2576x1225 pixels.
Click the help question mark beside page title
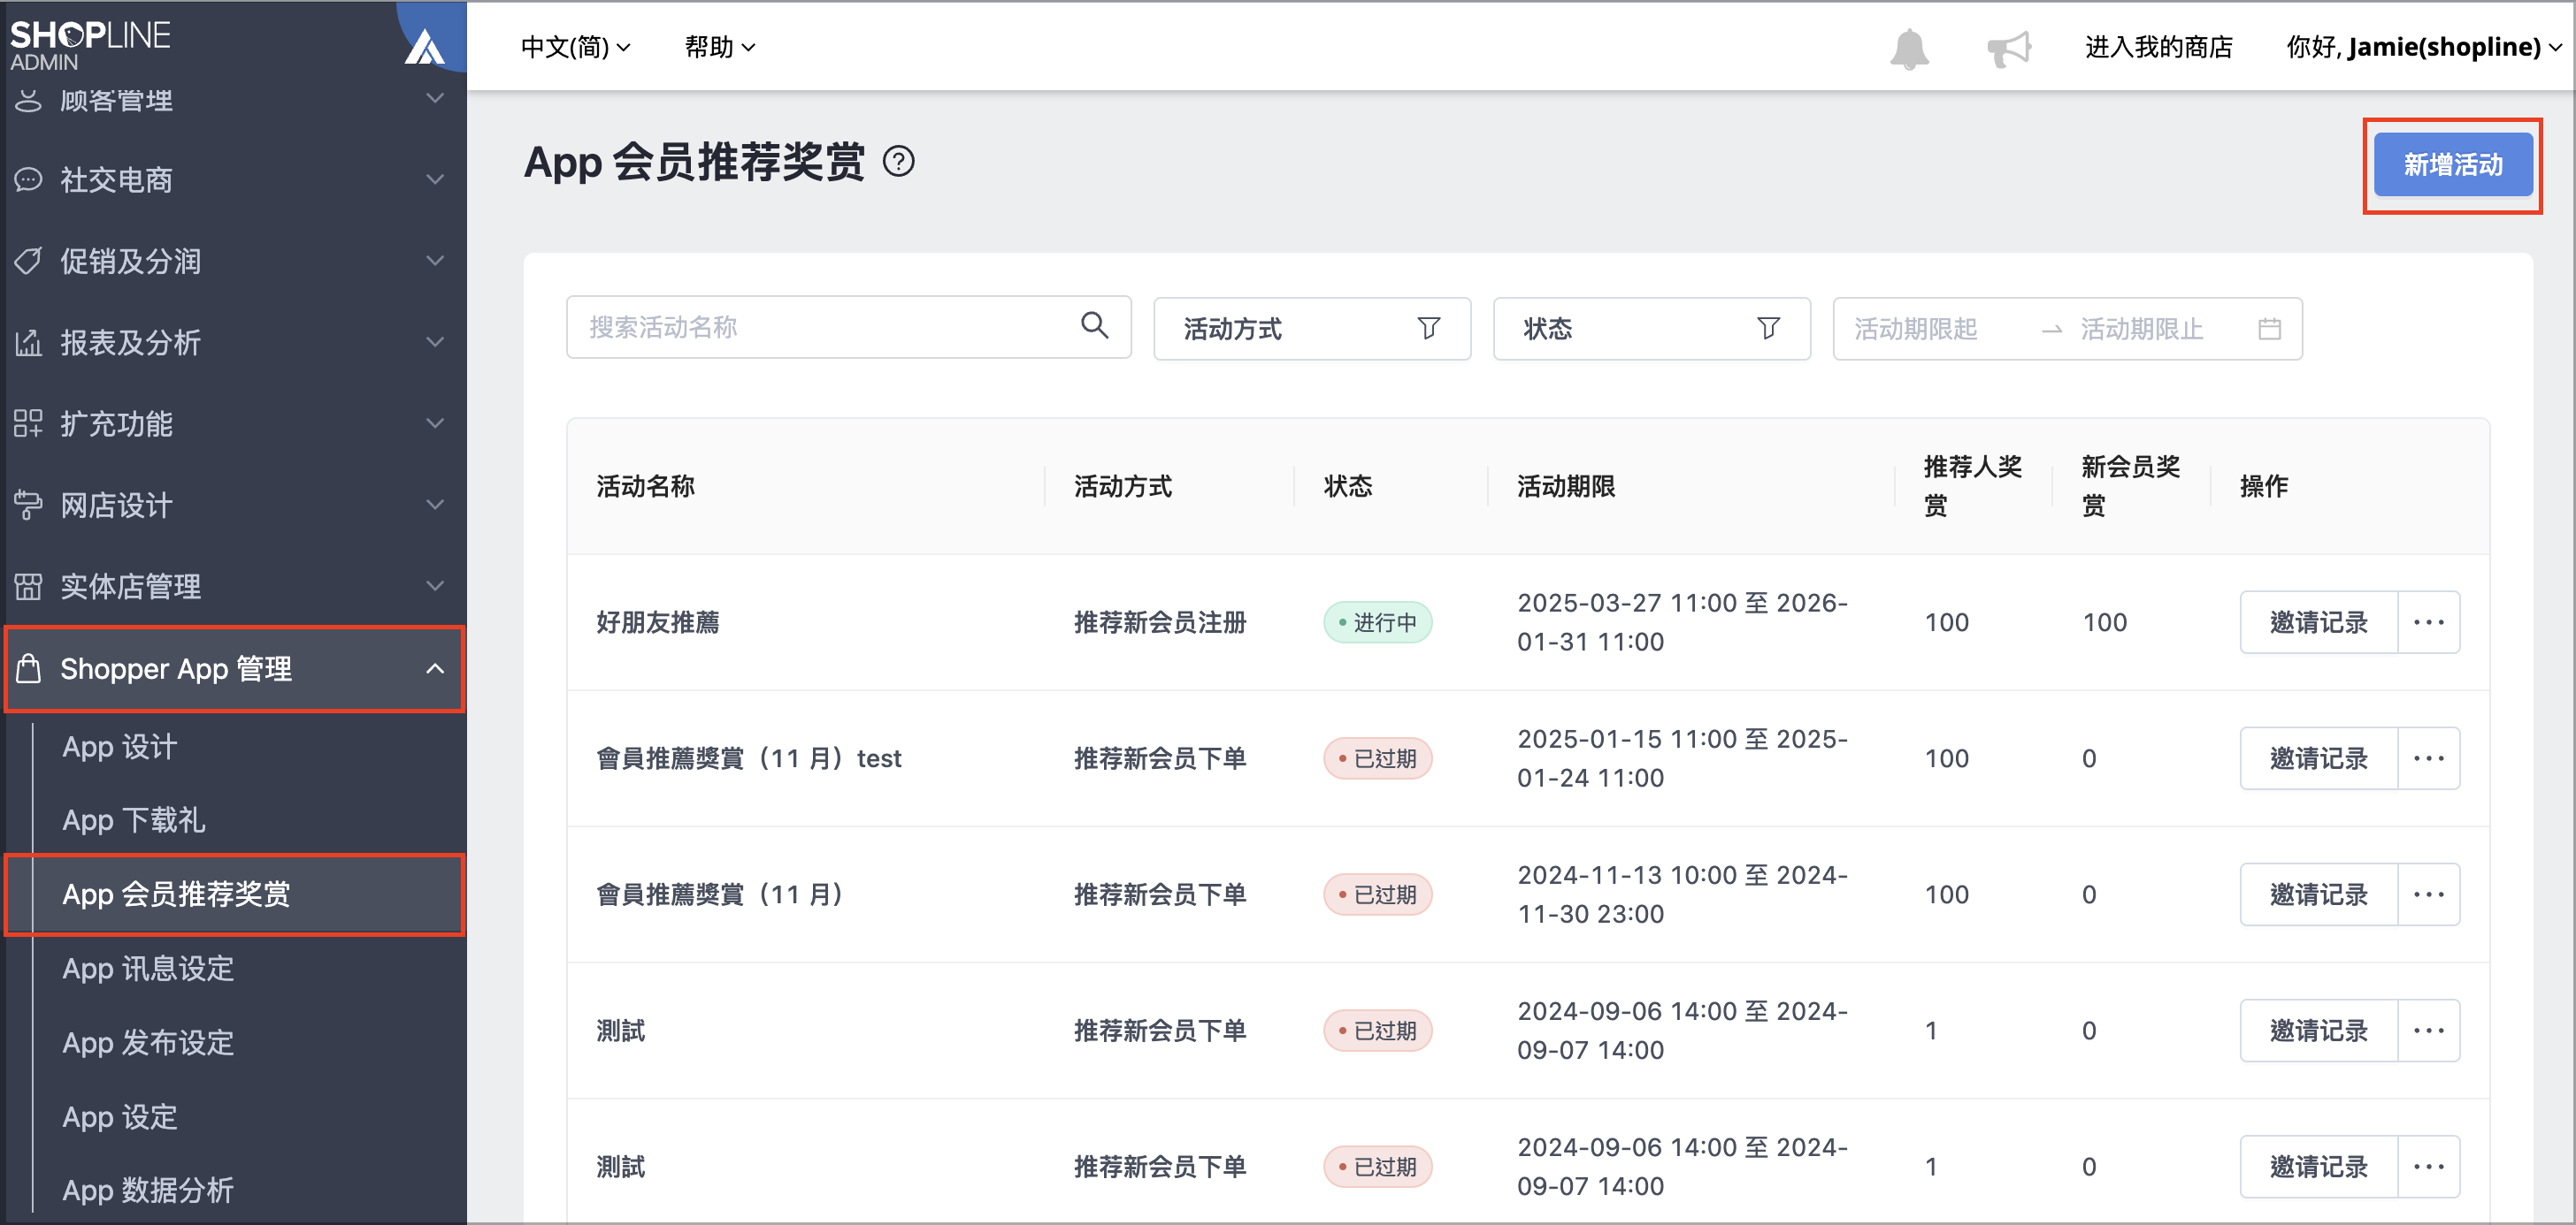point(898,161)
